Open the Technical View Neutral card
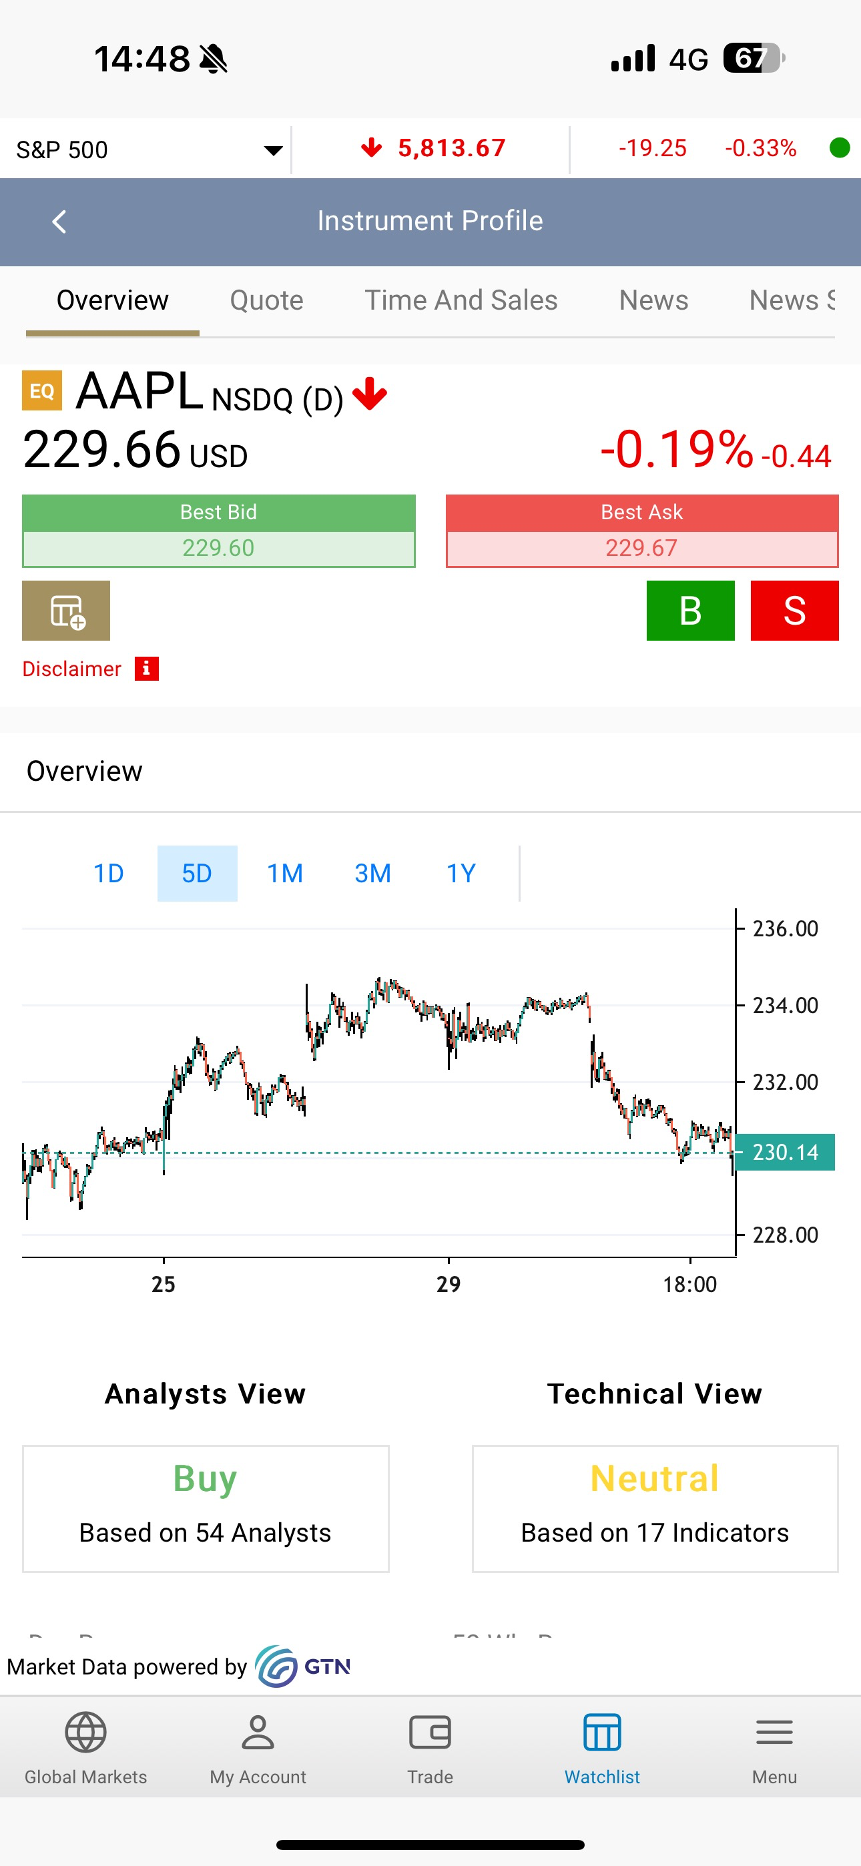The height and width of the screenshot is (1866, 861). pos(655,1509)
